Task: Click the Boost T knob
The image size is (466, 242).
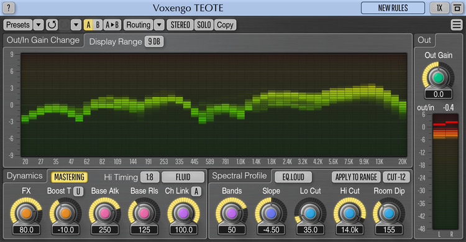Action: tap(65, 213)
